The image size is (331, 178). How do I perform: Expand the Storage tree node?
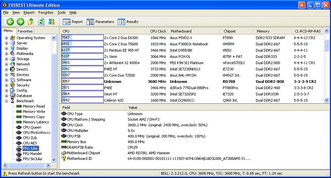(x=6, y=59)
